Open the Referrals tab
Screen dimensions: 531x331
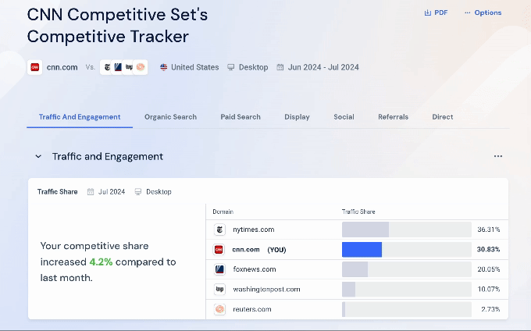[393, 117]
